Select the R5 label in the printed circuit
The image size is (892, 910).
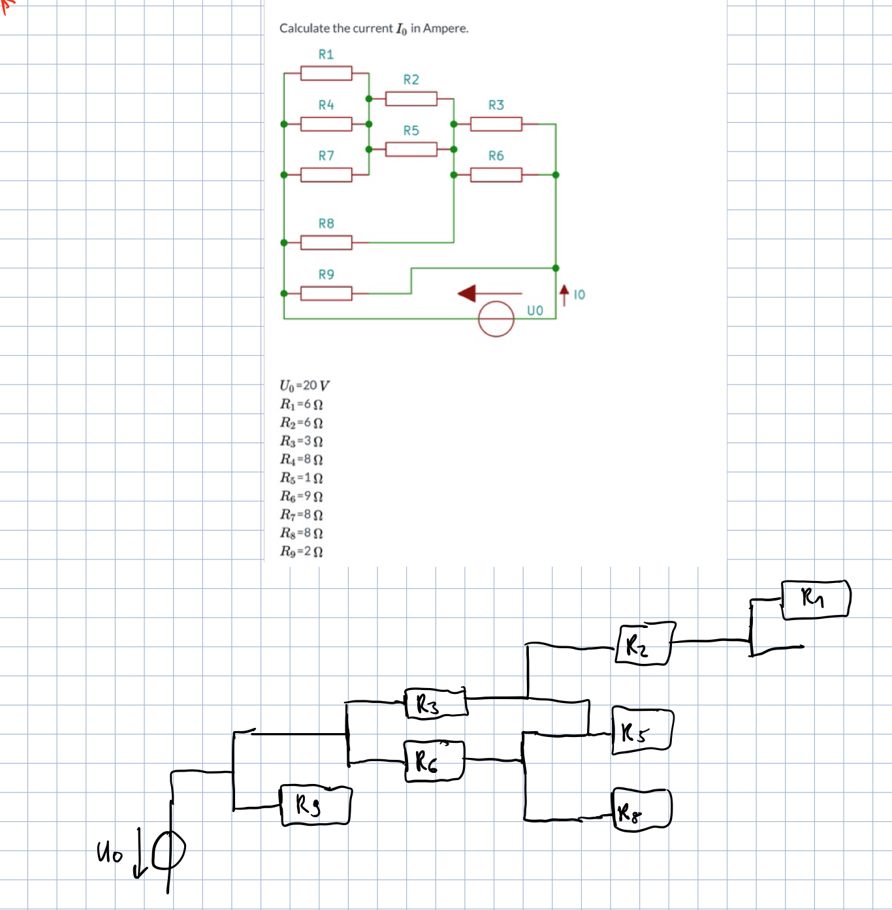point(411,131)
